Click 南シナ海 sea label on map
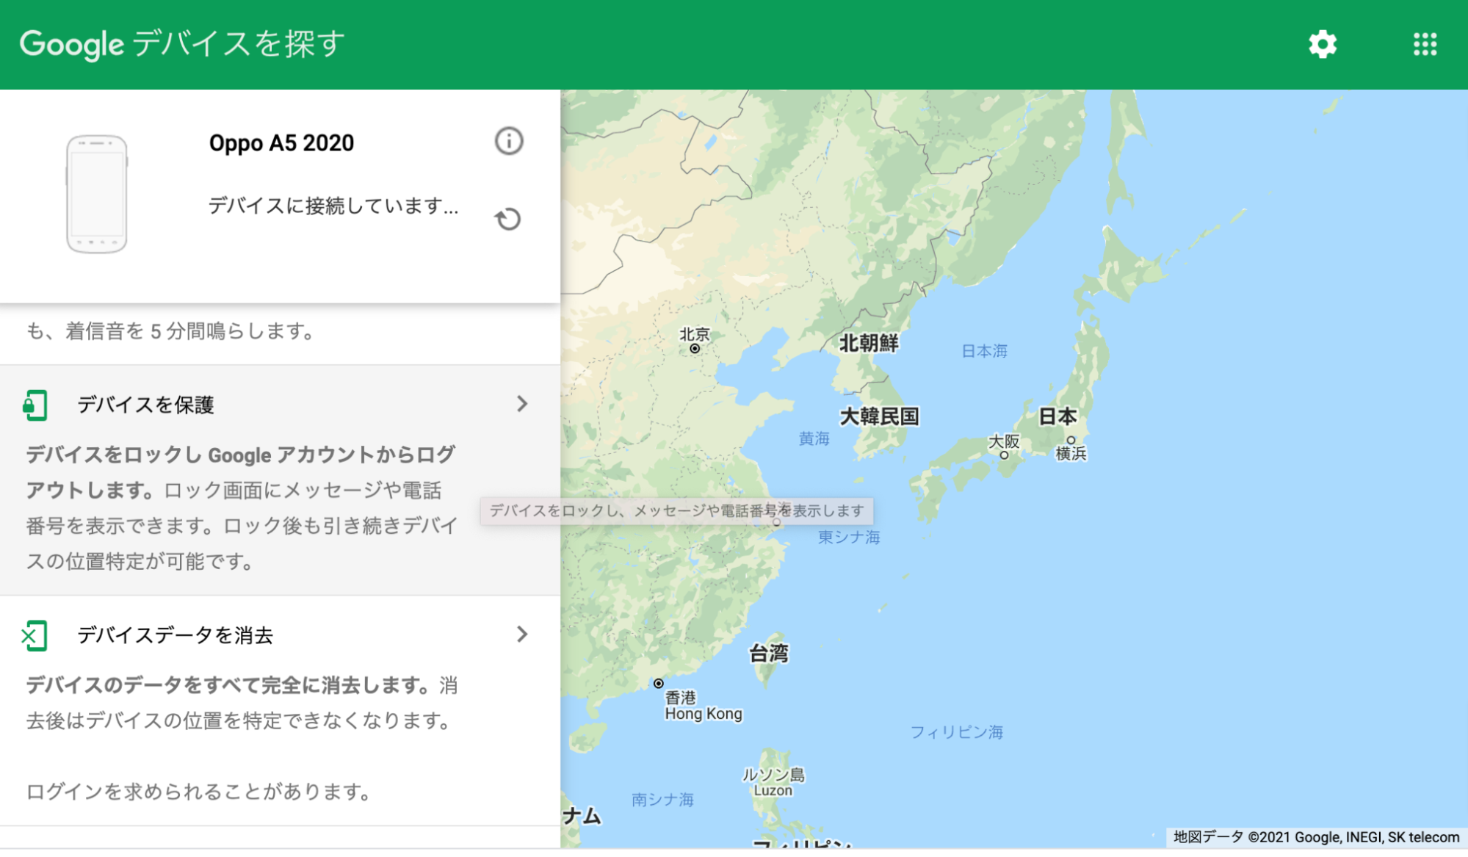1468x857 pixels. pos(662,800)
